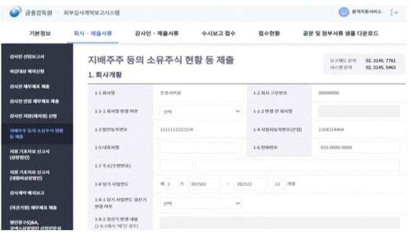Select 감사인 선임보고서 in the sidebar

(x=27, y=57)
